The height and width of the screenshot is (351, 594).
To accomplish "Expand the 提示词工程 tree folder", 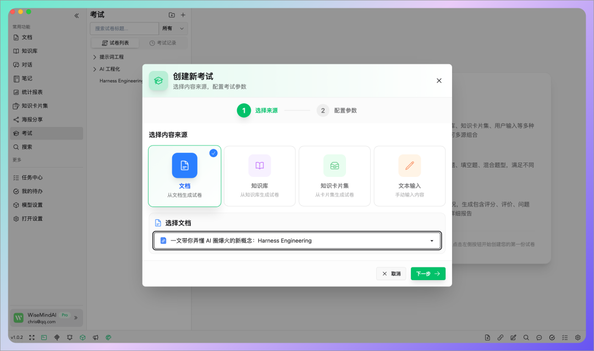I will tap(95, 57).
